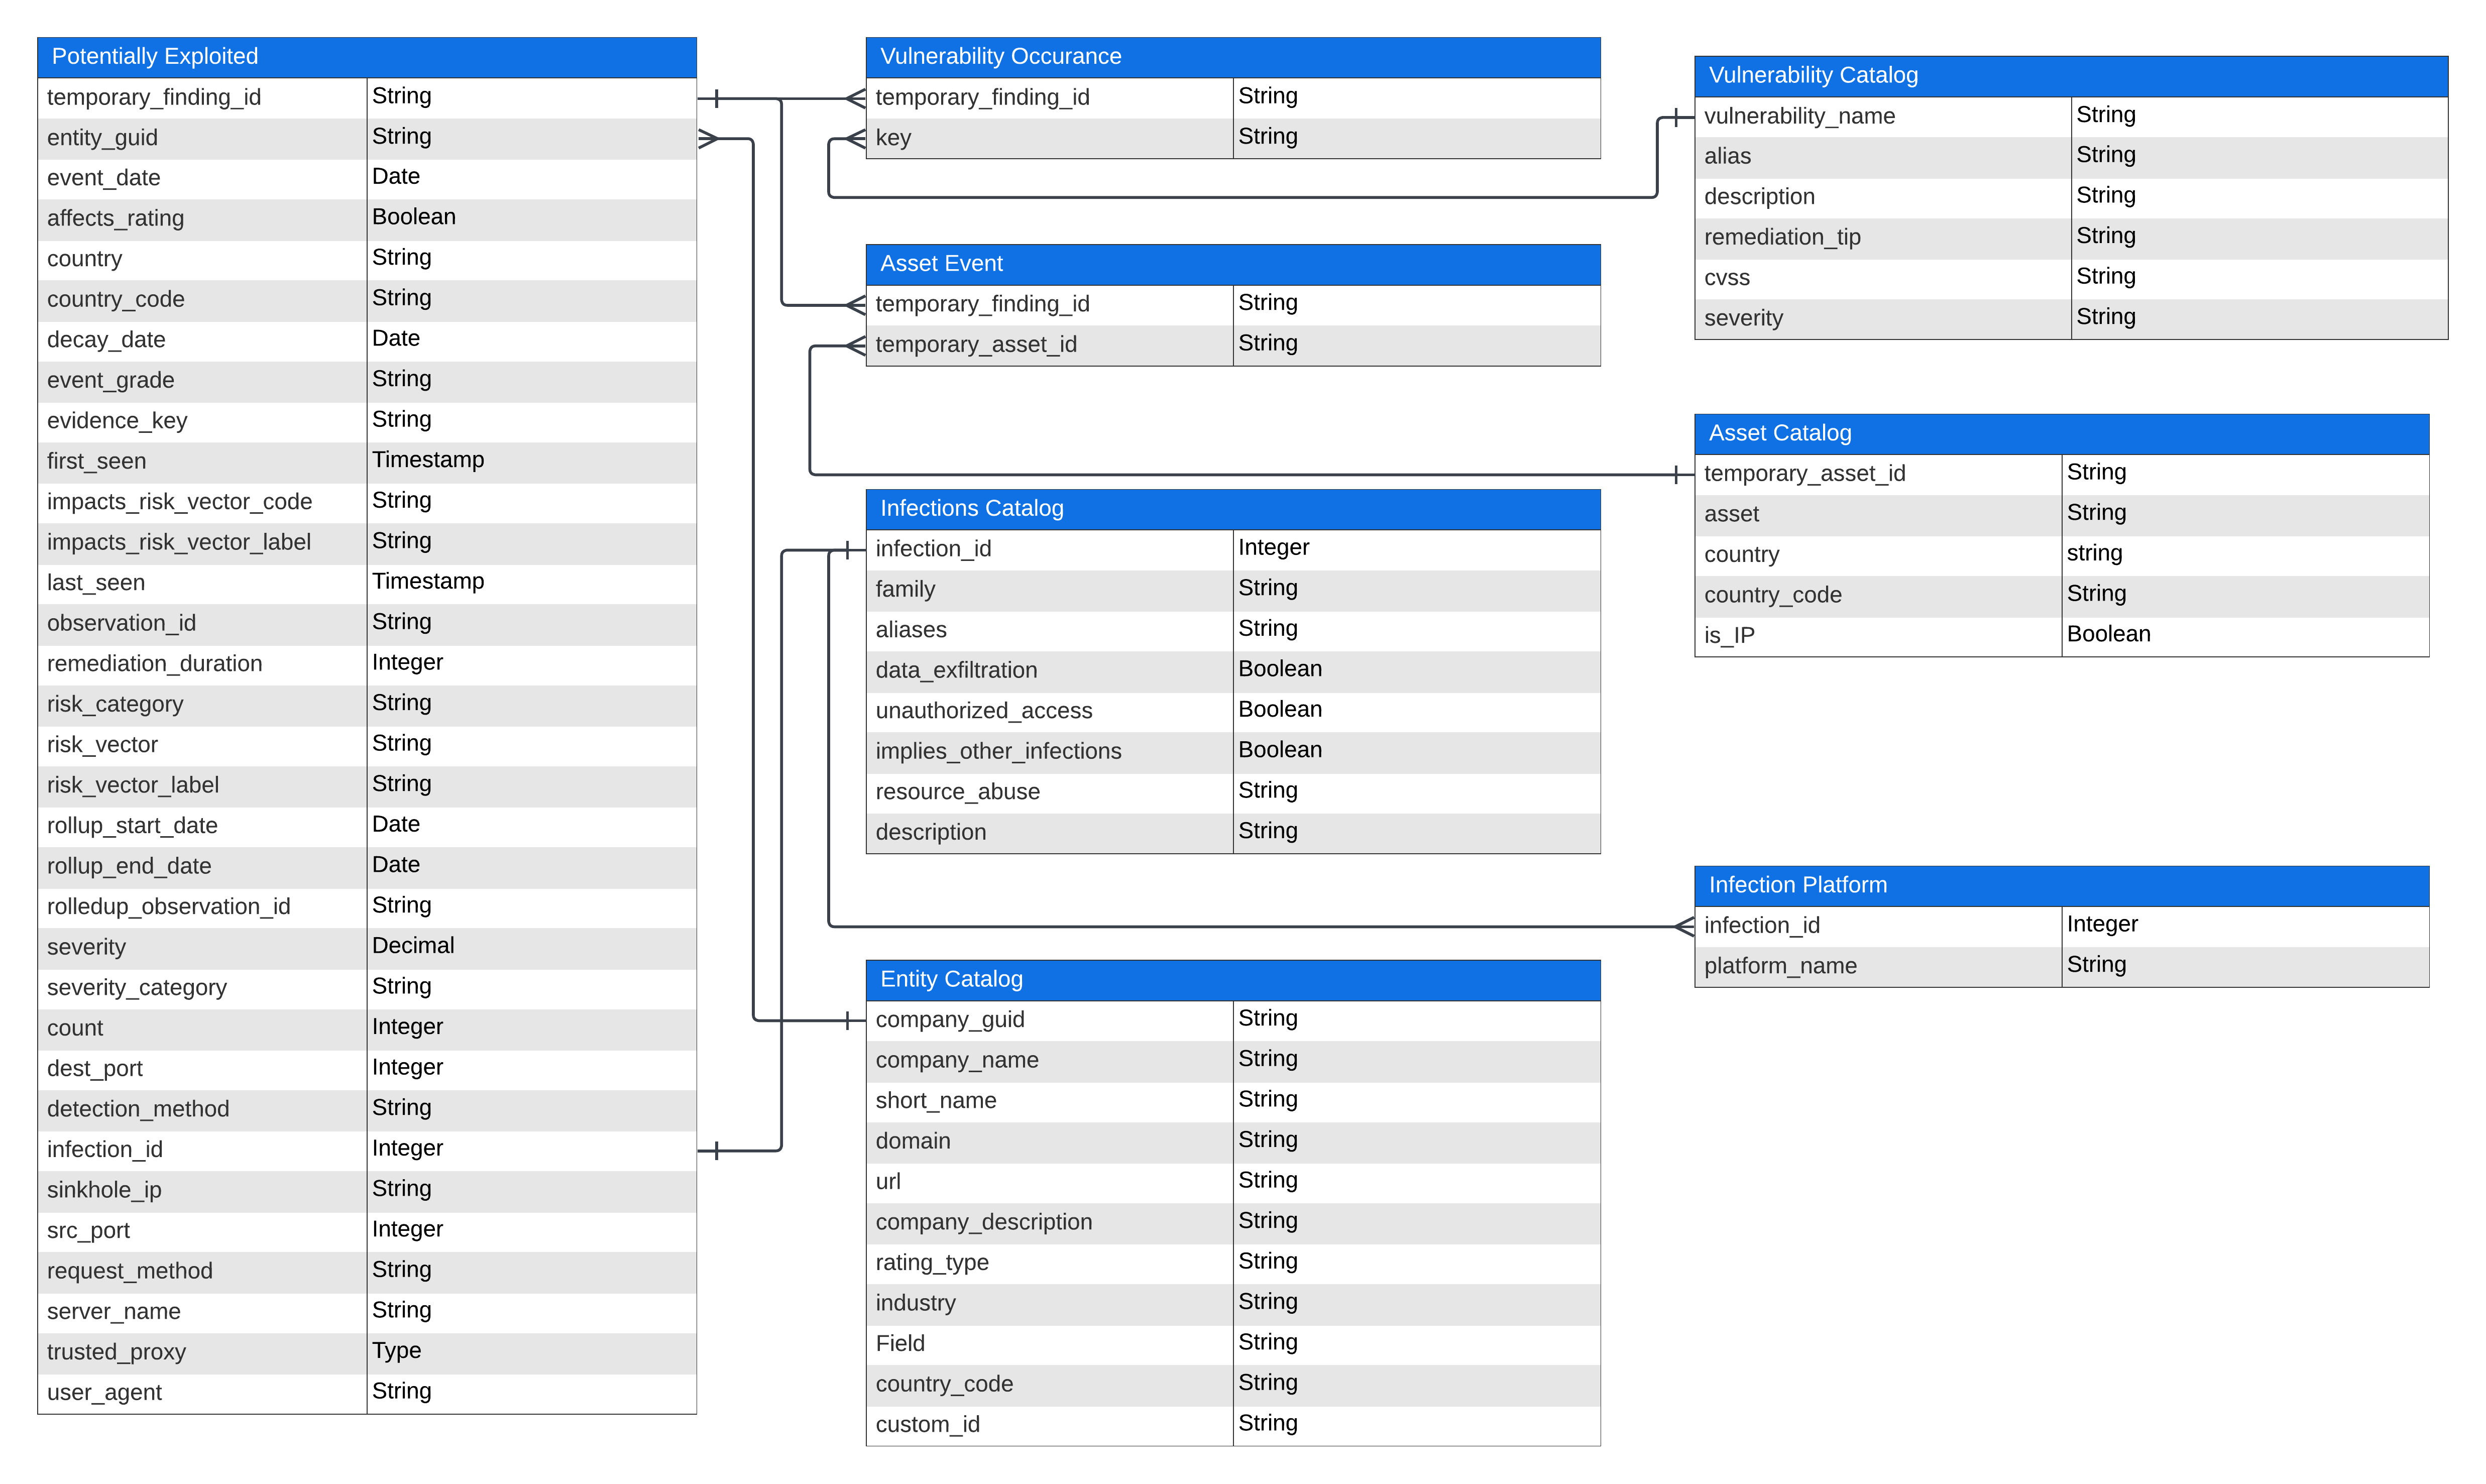Click the is_IP field in Asset Catalog
The height and width of the screenshot is (1484, 2486).
(x=1729, y=636)
